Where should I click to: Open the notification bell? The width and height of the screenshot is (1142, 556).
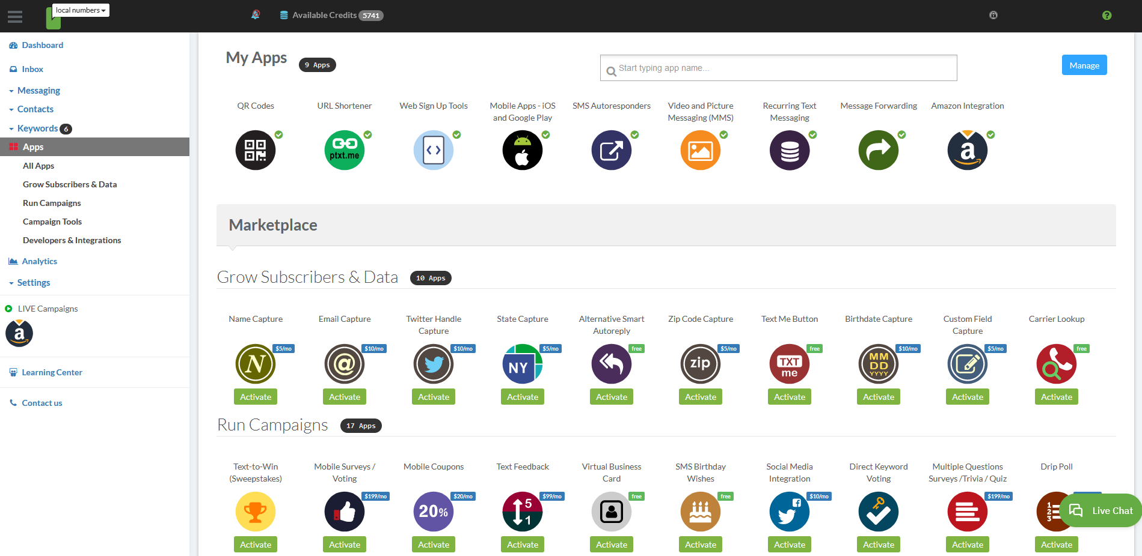[255, 15]
